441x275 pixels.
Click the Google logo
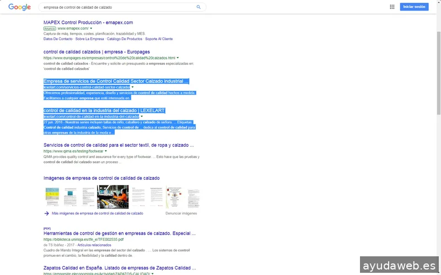(x=19, y=7)
